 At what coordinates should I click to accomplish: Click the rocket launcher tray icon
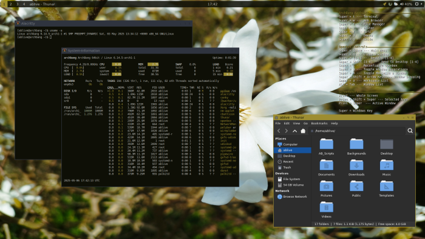[384, 4]
